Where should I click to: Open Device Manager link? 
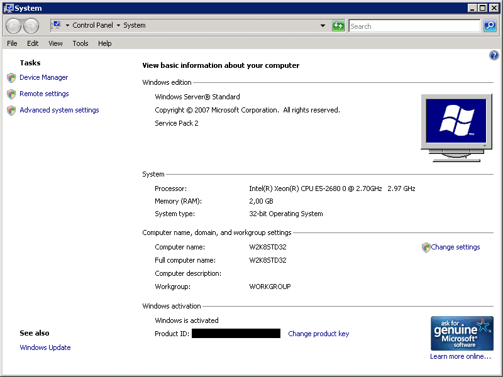pos(44,77)
